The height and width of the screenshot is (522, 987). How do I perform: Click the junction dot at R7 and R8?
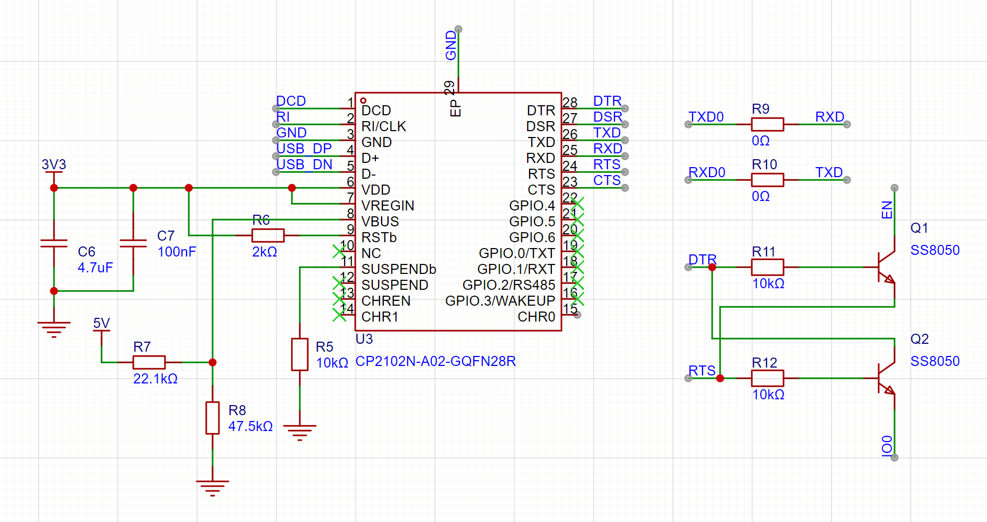click(213, 362)
